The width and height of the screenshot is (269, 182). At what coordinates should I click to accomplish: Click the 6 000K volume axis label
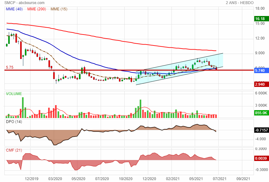point(261,93)
